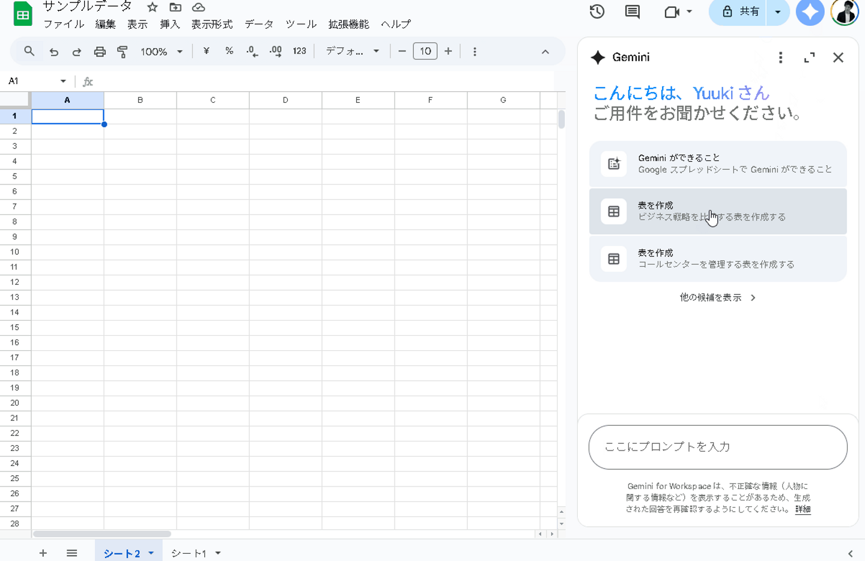This screenshot has width=865, height=561.
Task: Click the print icon in toolbar
Action: pyautogui.click(x=100, y=52)
